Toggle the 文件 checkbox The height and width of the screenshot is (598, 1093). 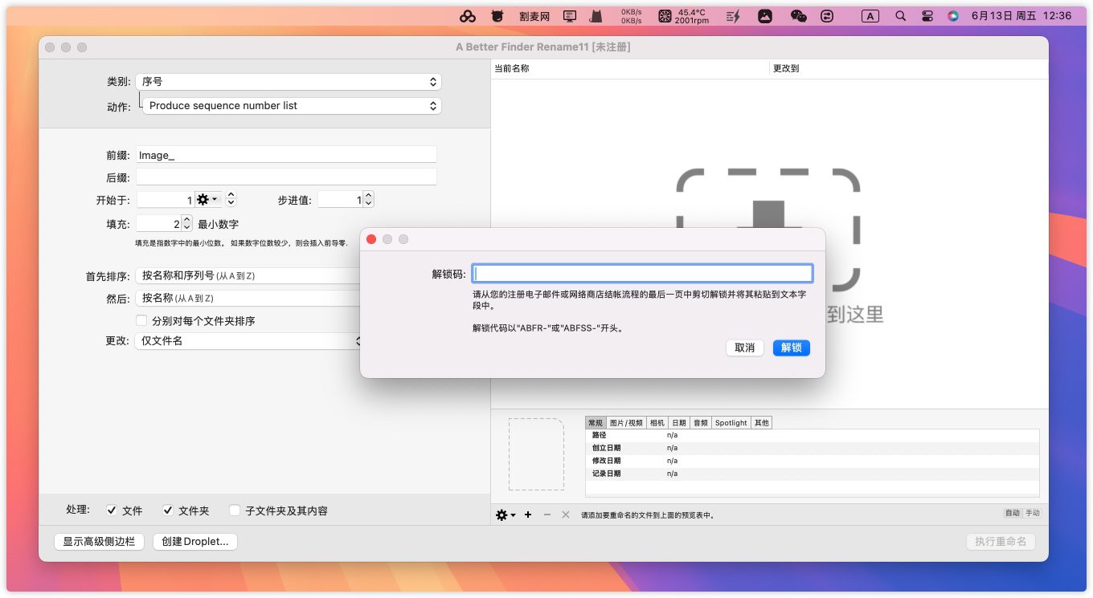pos(112,511)
